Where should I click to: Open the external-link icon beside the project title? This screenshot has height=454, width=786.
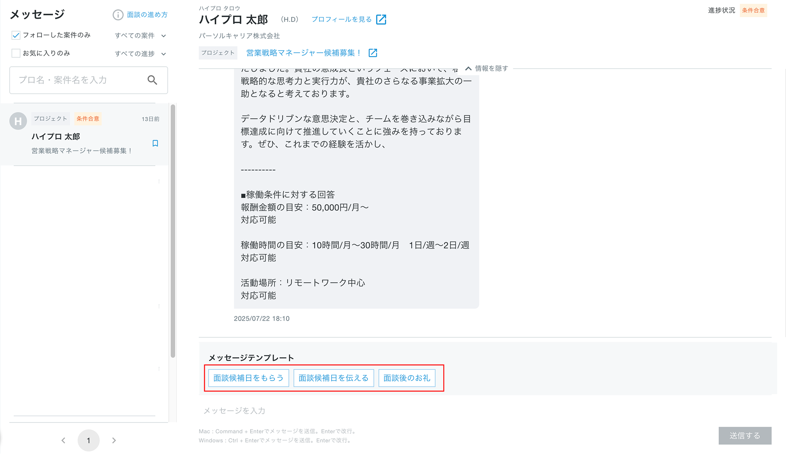pos(373,53)
